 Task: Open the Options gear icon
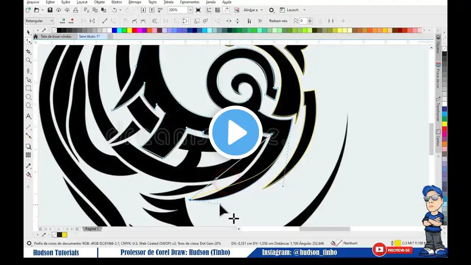(x=272, y=10)
